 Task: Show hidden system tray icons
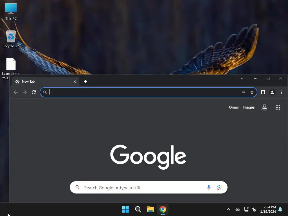[x=228, y=209]
